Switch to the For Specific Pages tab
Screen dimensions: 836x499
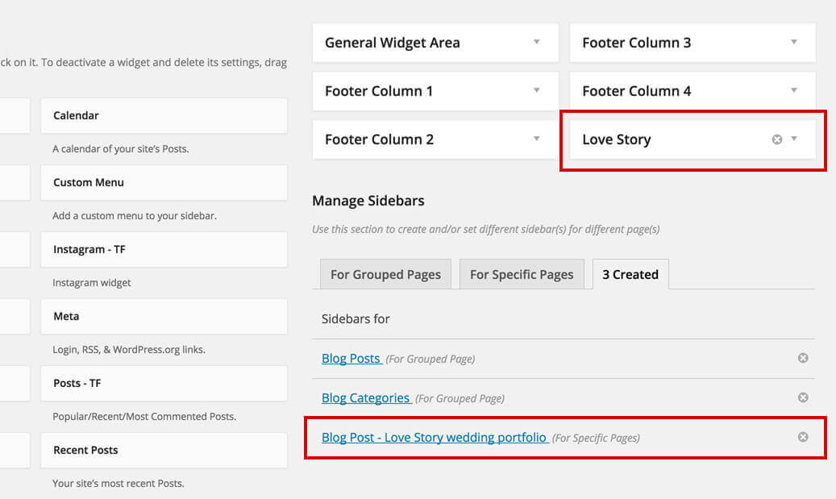522,274
